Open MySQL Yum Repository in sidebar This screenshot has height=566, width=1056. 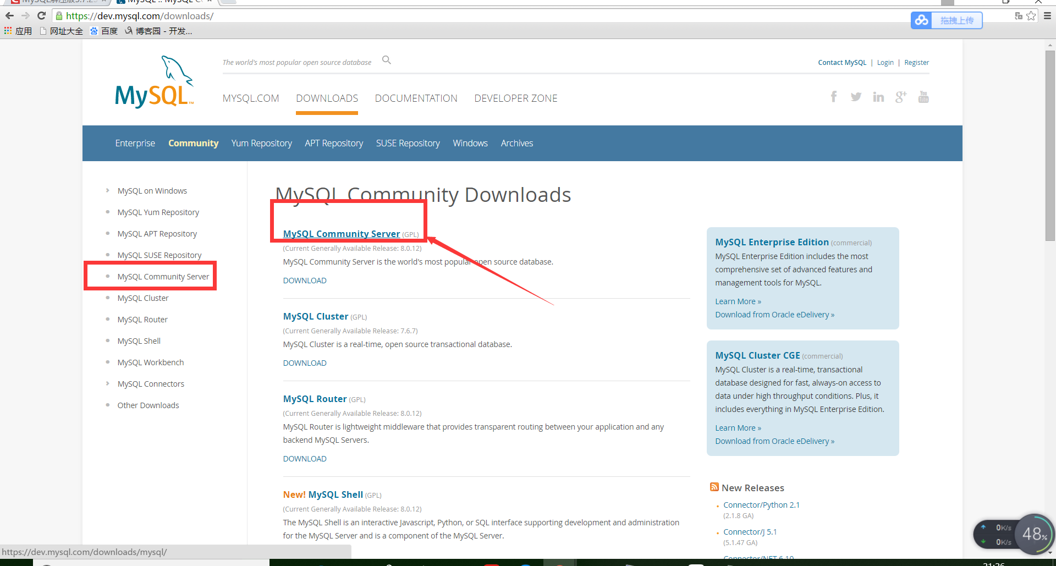158,212
